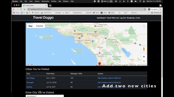Viewport: 174px width, 97px height.
Task: Click the Visit Date column header
Action: (50, 74)
